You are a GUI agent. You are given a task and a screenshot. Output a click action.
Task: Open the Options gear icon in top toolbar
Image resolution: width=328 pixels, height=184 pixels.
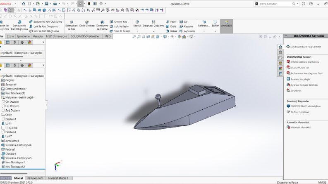point(101,4)
